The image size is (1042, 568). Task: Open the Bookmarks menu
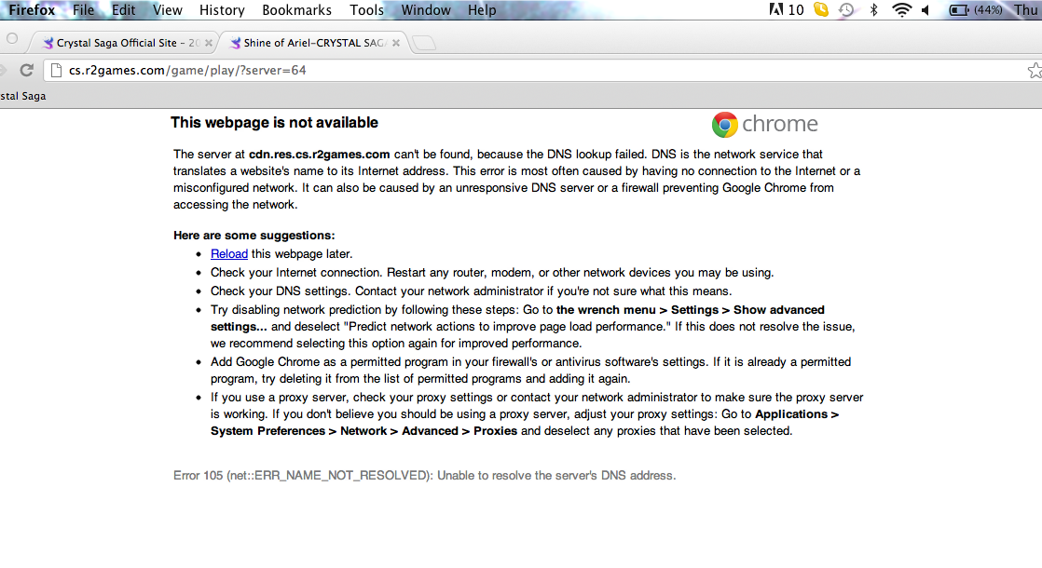pyautogui.click(x=296, y=10)
